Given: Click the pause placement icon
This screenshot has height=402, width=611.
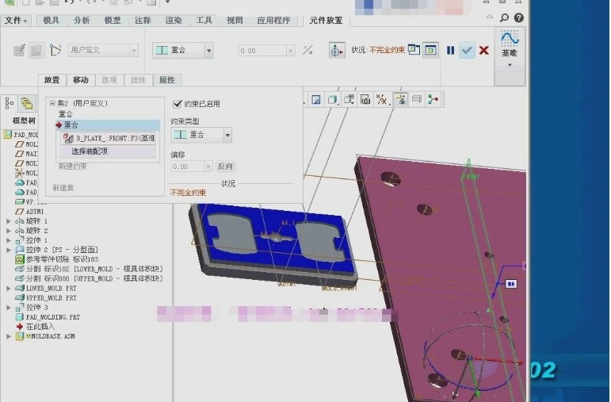Looking at the screenshot, I should [x=450, y=50].
